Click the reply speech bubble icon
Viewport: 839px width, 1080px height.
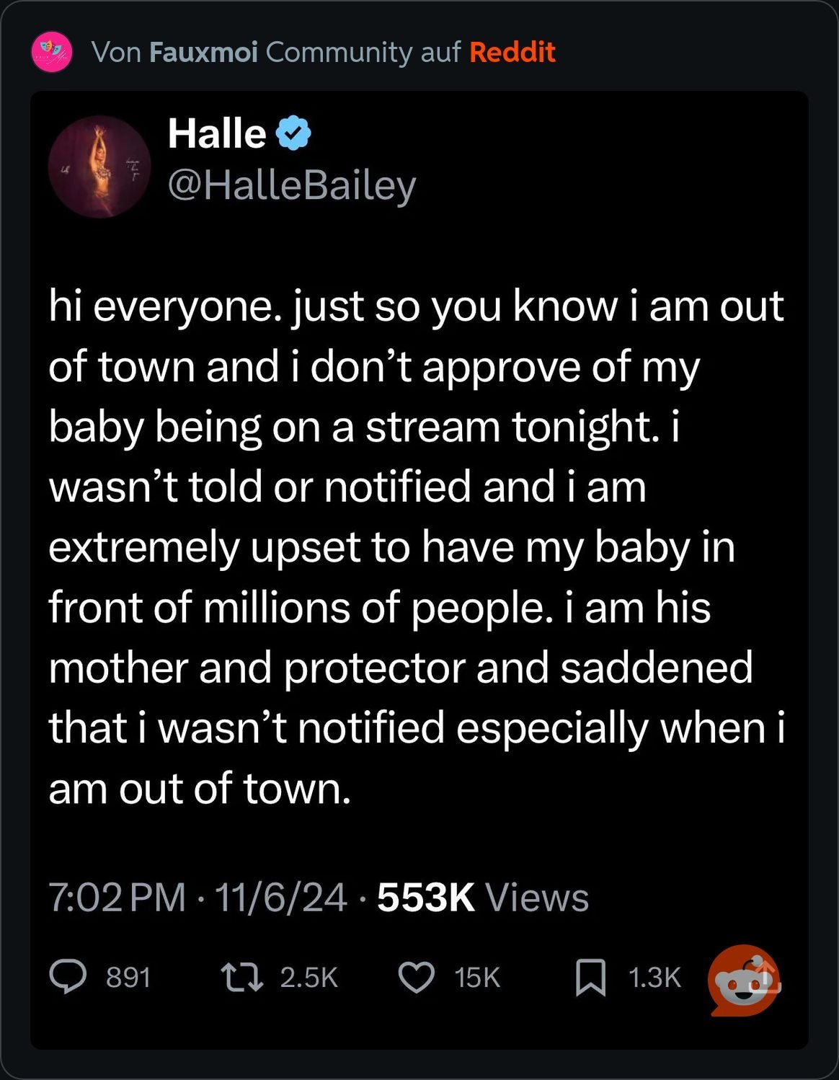click(x=68, y=977)
